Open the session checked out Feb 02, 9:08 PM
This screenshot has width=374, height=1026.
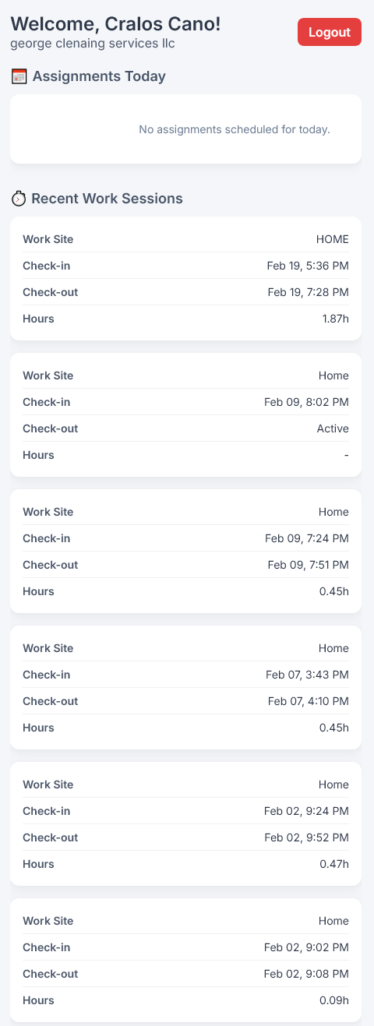tap(185, 960)
